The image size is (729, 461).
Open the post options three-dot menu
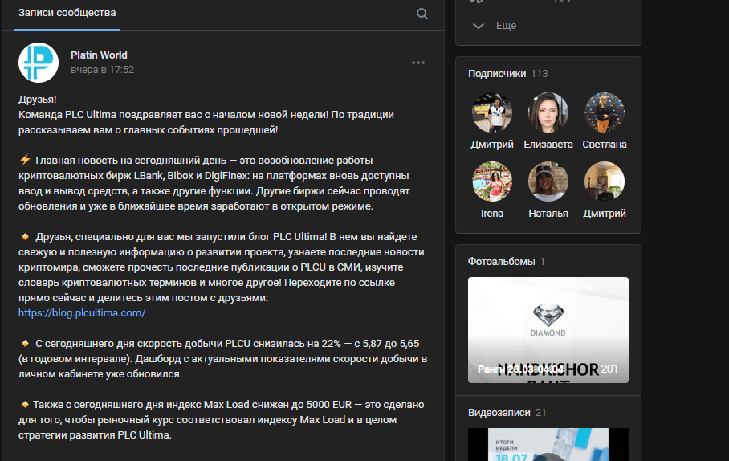(x=418, y=63)
